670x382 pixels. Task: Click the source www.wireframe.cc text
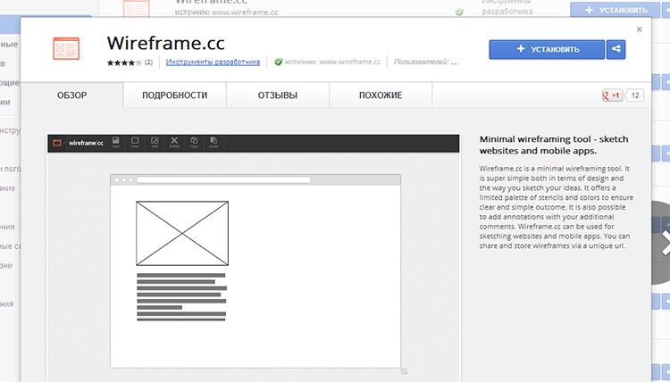332,62
